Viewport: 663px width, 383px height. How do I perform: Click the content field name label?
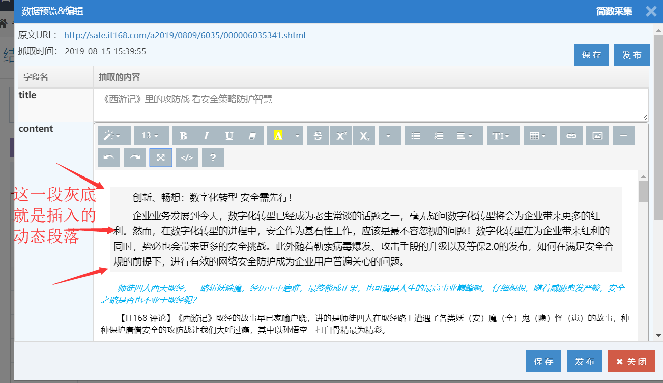pyautogui.click(x=36, y=129)
